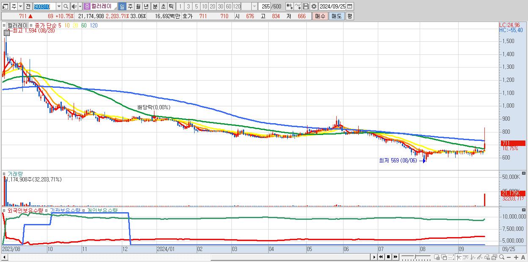Toggle the speaker sound icon
Viewport: 528px width, 262px height.
(74, 6)
